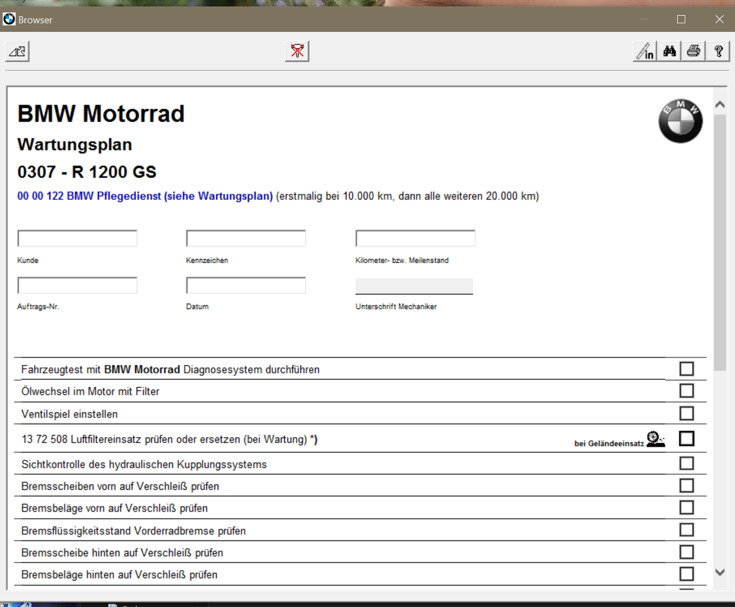Check the Luftfiltereinsatz prüfen oder ersetzen checkbox
Screen dimensions: 735x607
pos(686,438)
